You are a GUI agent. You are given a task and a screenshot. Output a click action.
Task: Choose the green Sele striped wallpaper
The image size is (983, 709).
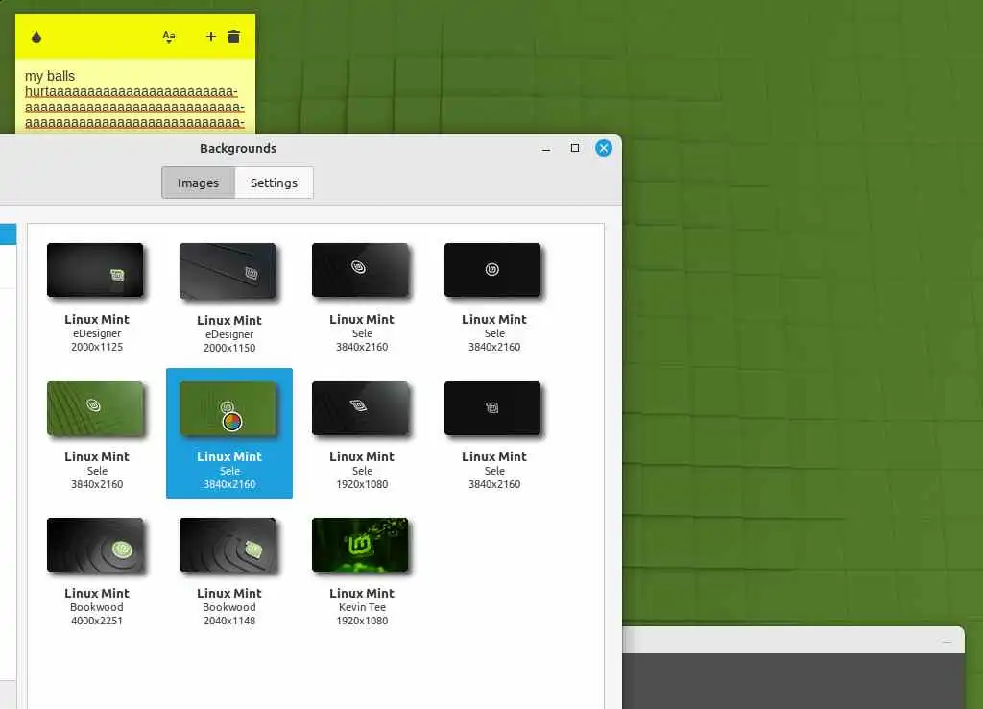pos(95,408)
